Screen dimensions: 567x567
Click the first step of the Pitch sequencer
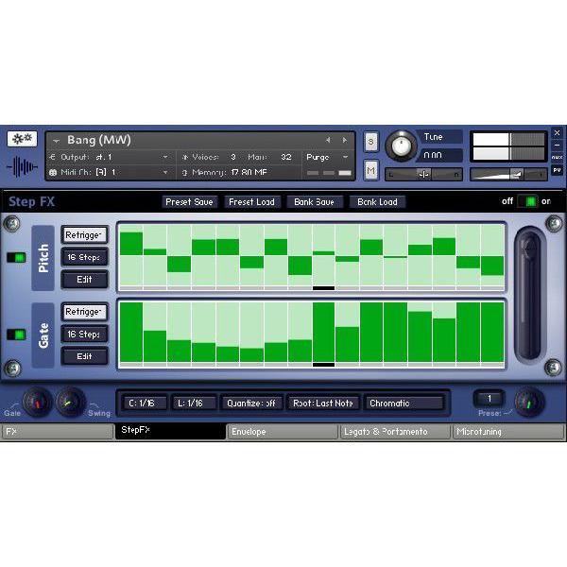pos(131,255)
